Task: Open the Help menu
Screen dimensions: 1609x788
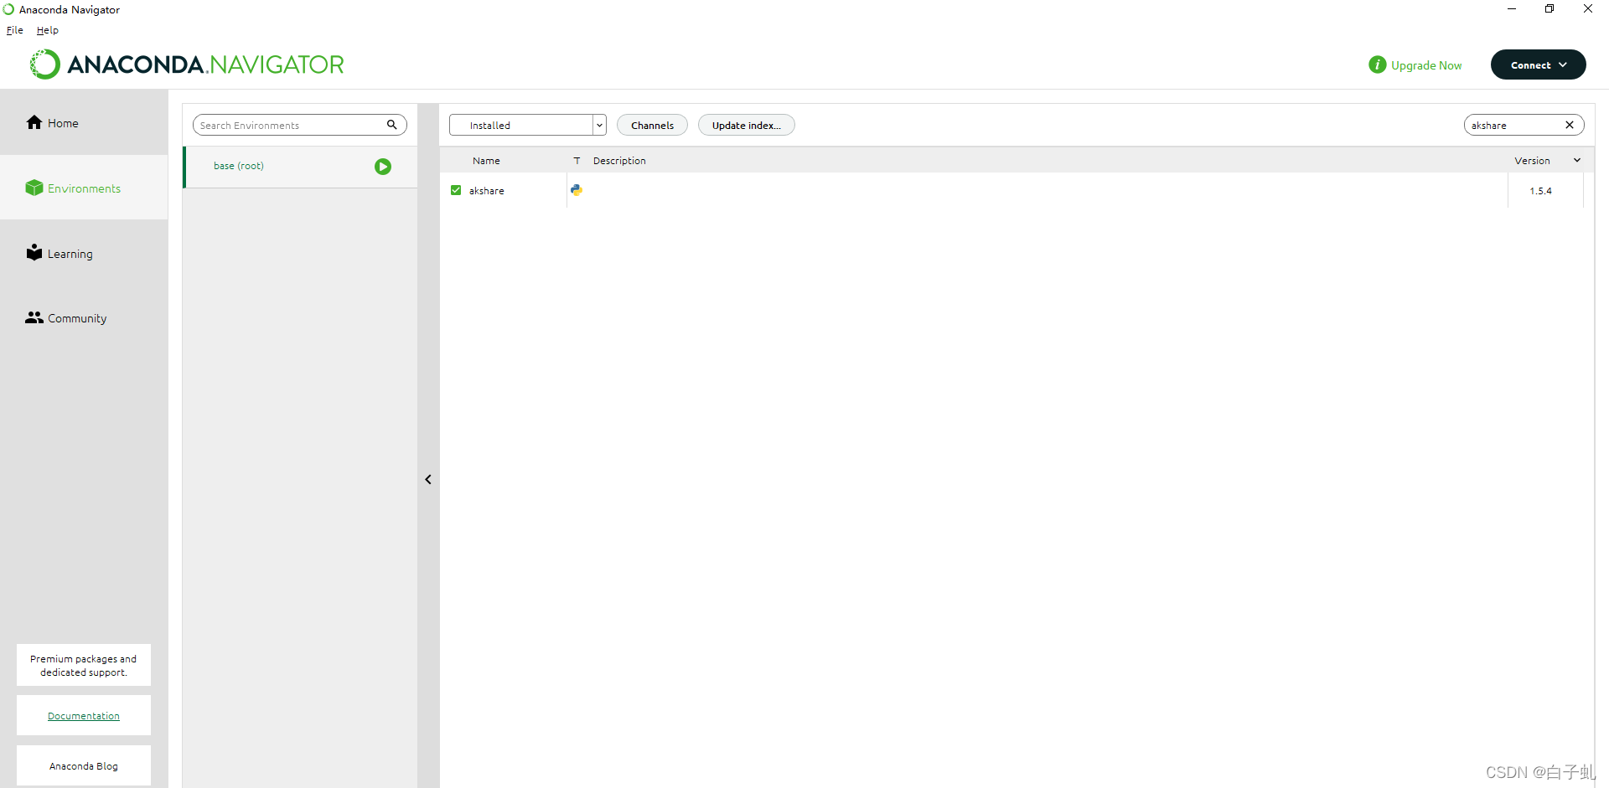Action: click(x=48, y=30)
